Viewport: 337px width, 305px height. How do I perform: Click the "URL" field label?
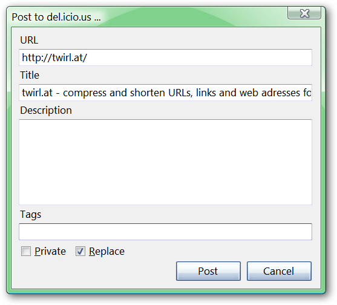tap(29, 40)
